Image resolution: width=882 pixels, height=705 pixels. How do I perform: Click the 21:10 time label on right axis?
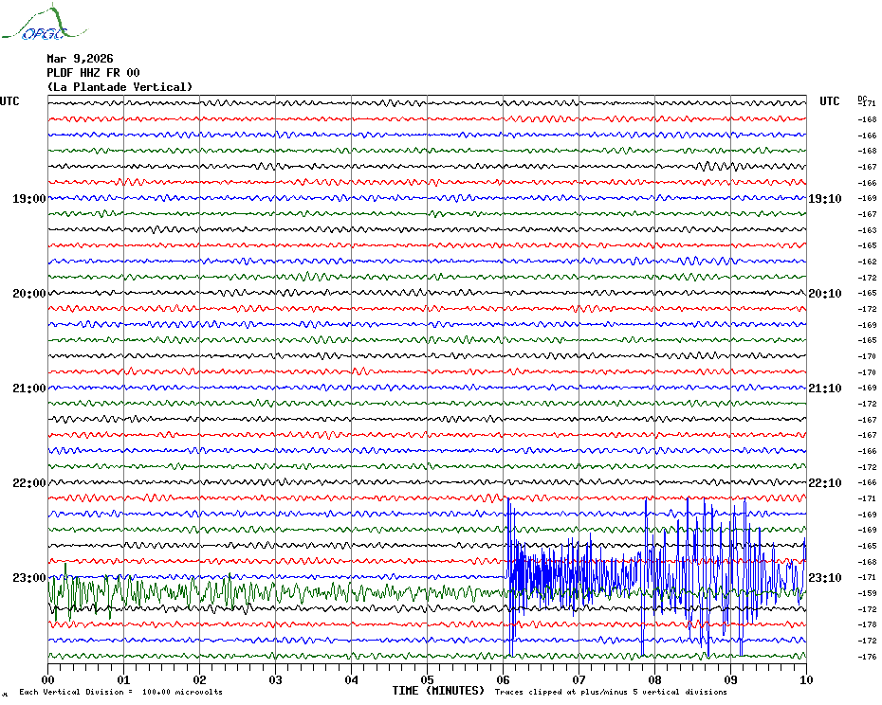tap(824, 389)
